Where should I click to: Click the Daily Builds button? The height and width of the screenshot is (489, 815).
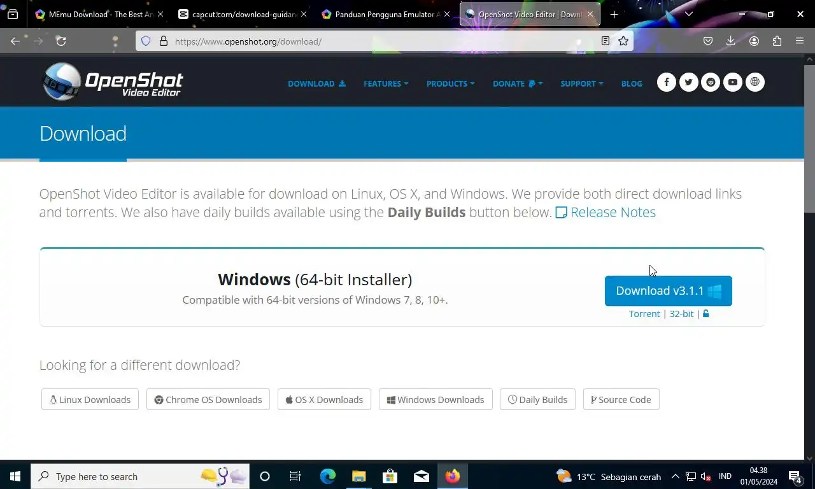(537, 399)
